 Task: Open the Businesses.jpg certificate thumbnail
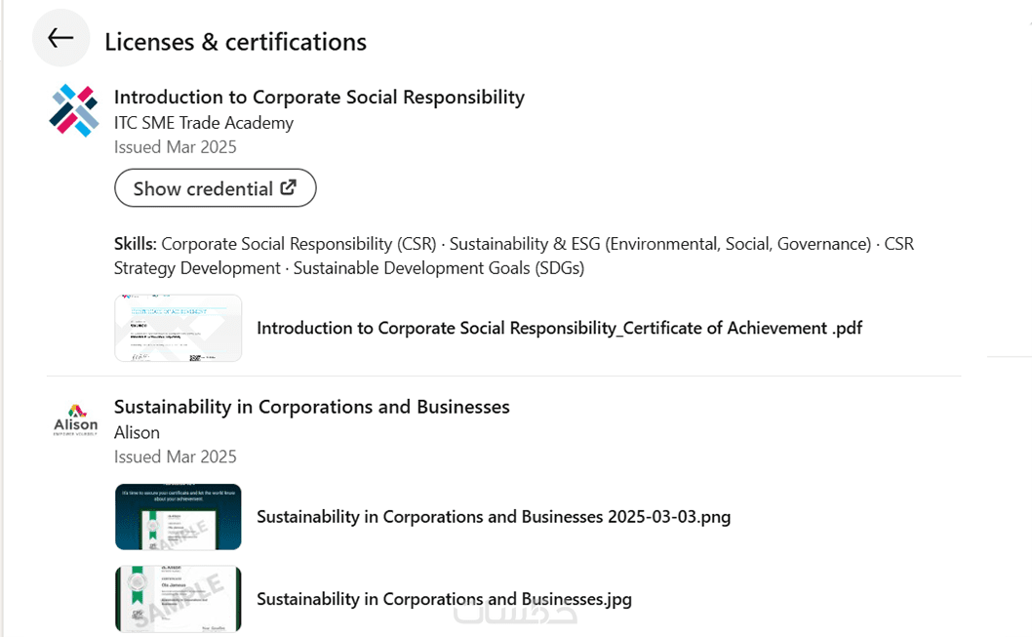point(178,598)
